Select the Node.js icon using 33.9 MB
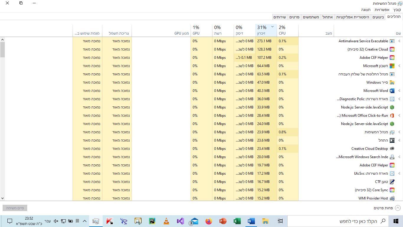403x227 pixels. pos(392,107)
